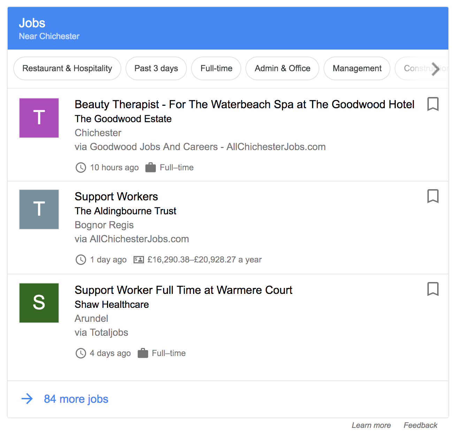
Task: Click the green S logo for Shaw Healthcare
Action: click(39, 303)
